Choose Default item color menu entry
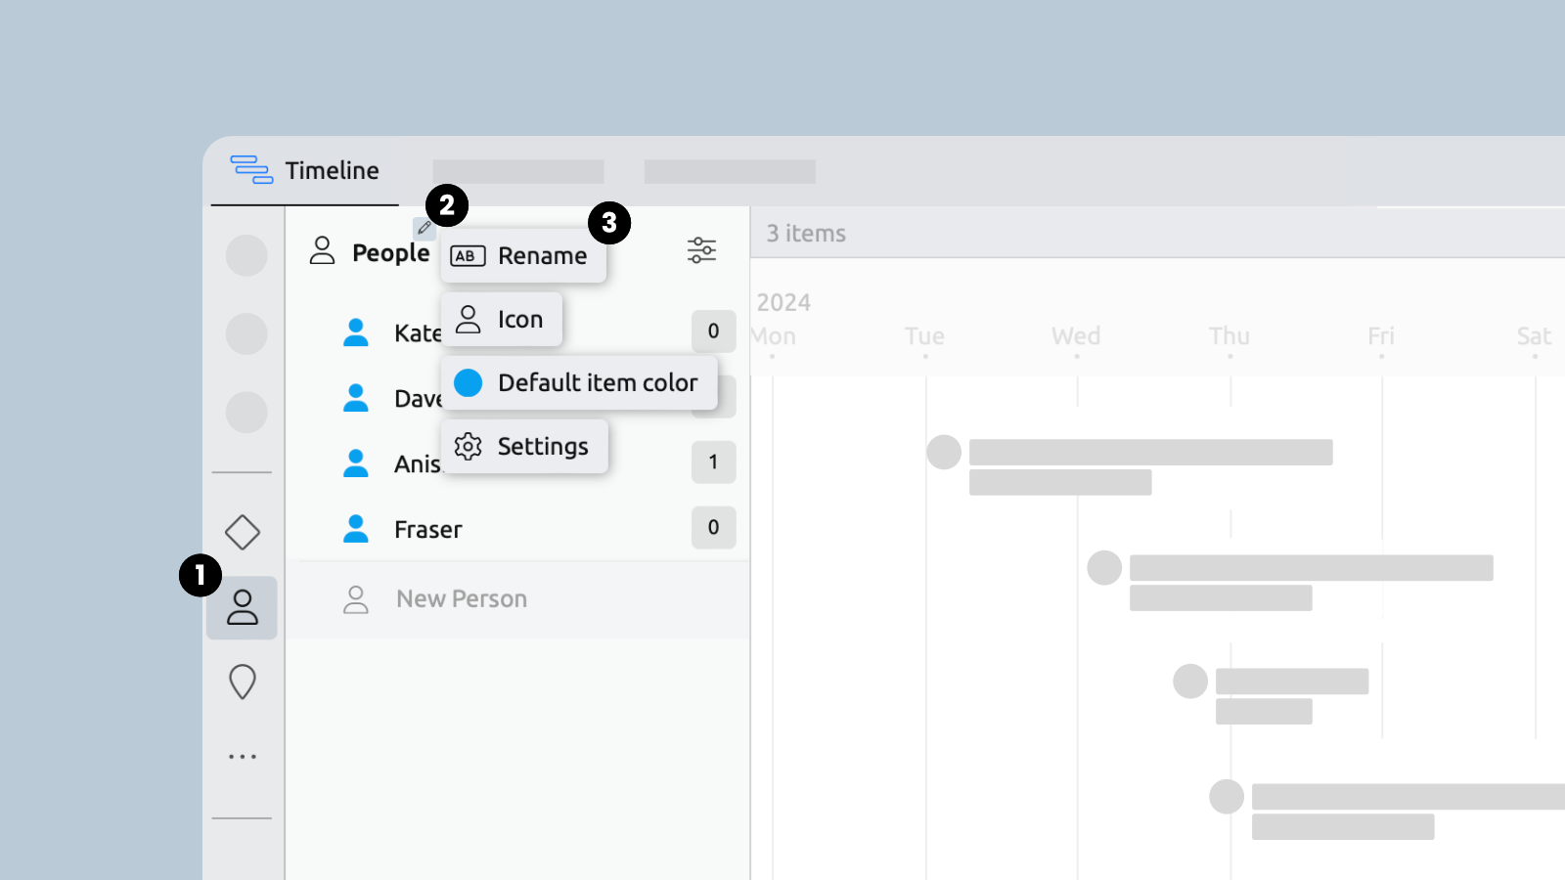 tap(579, 383)
